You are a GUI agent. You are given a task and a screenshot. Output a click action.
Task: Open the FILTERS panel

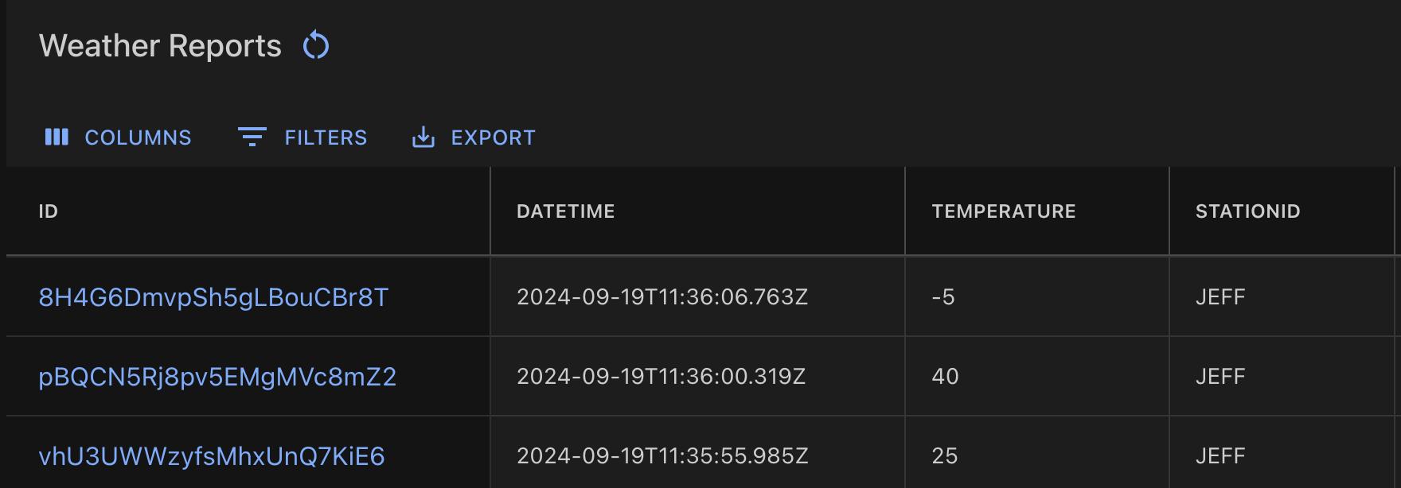(x=326, y=137)
